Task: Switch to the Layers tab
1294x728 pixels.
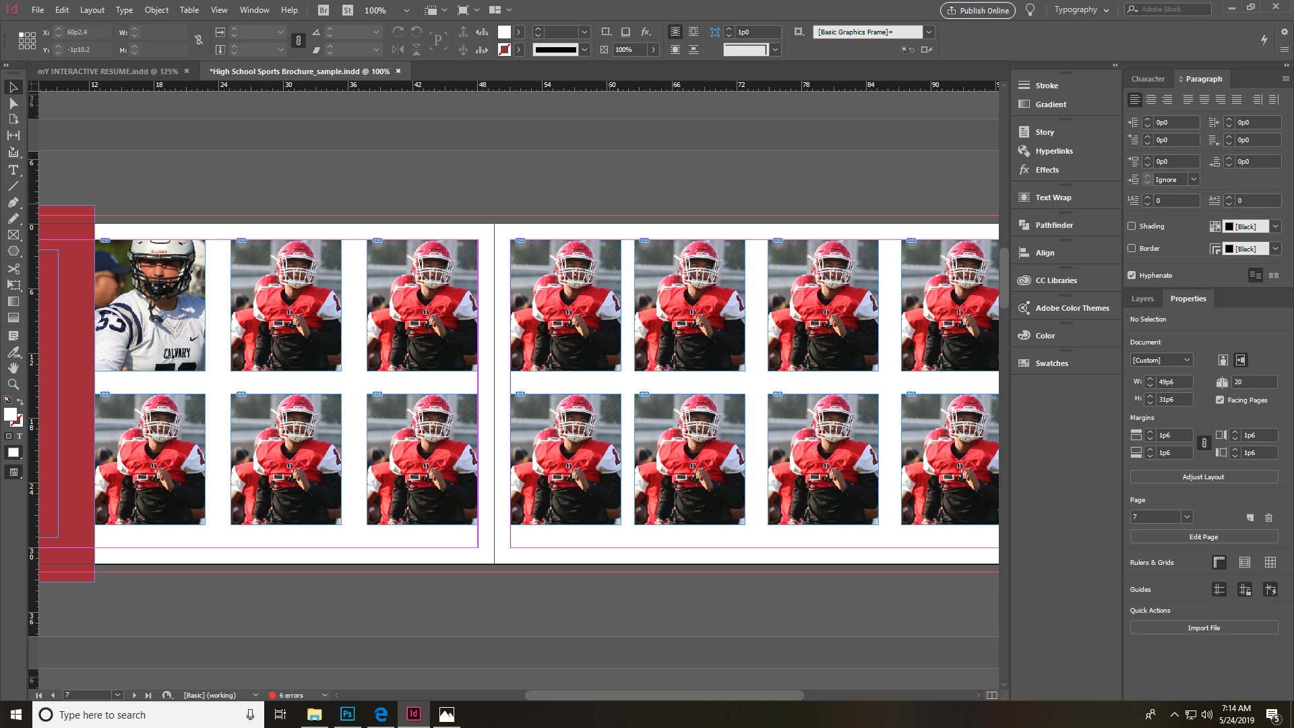Action: (x=1142, y=299)
